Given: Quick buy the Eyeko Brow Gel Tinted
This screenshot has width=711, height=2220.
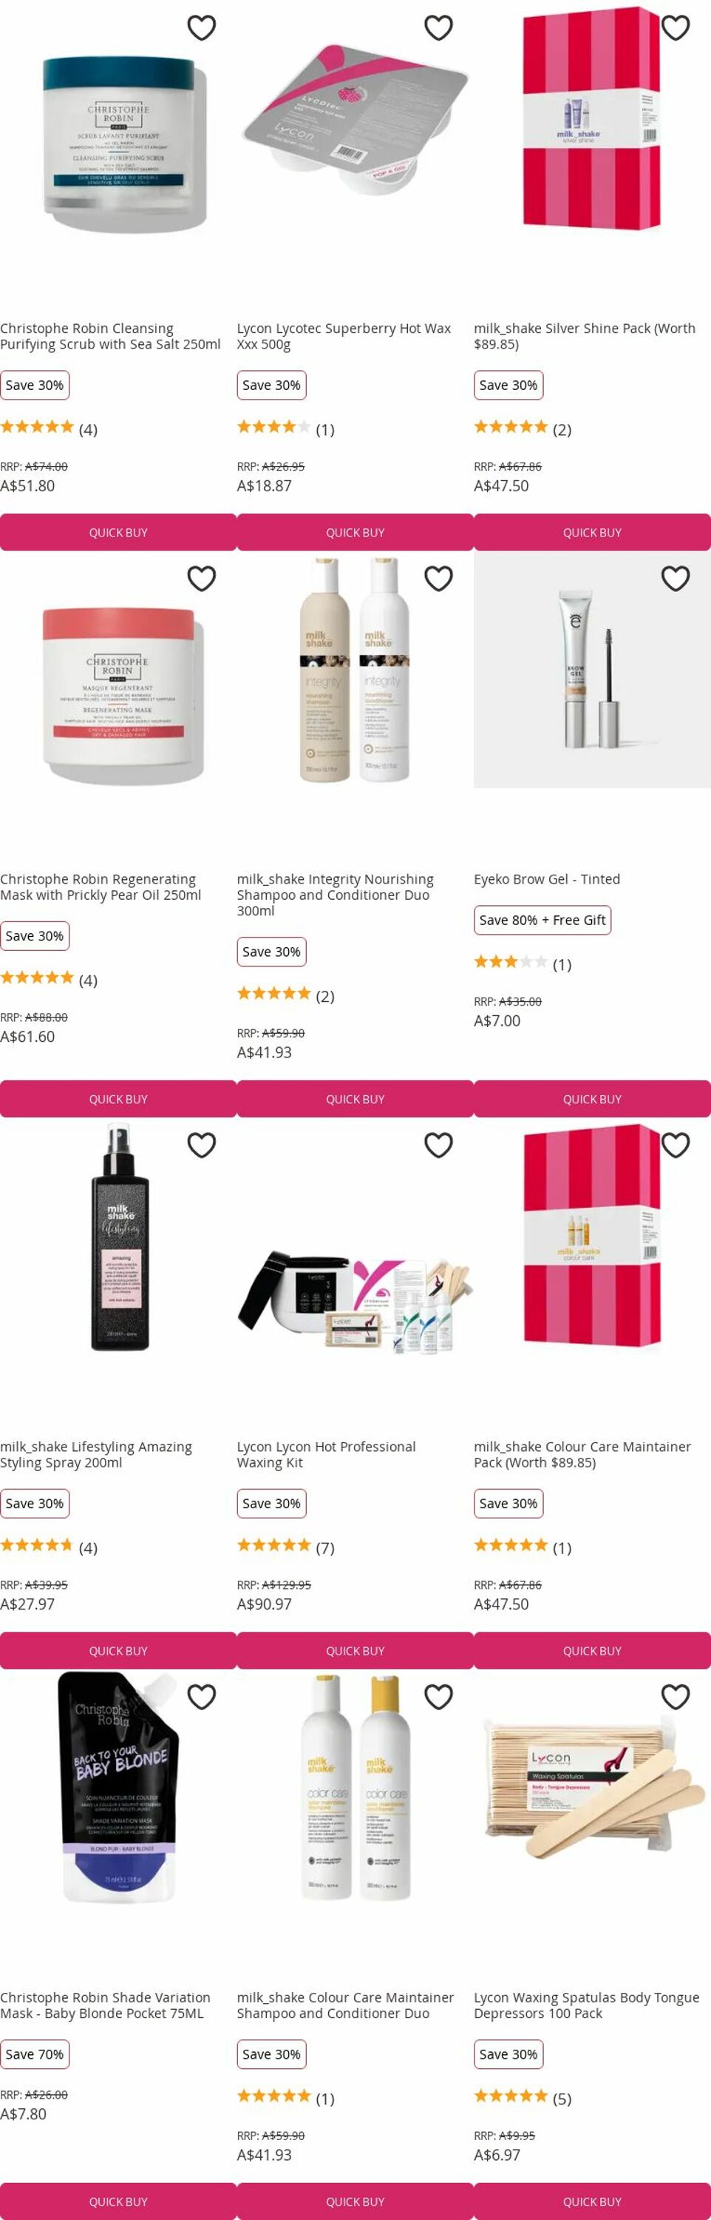Looking at the screenshot, I should click(x=592, y=1099).
